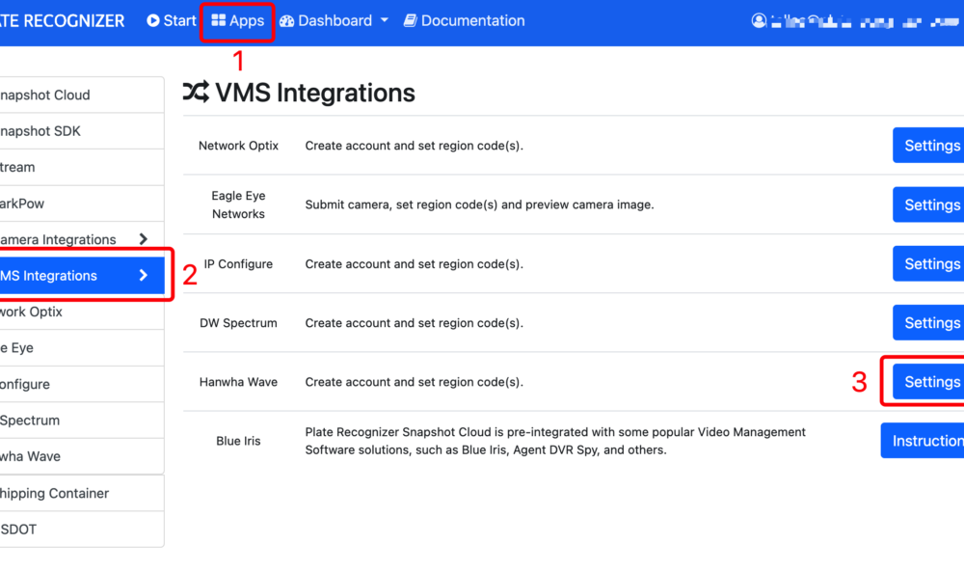Screen dimensions: 964x571
Task: Select Stream in the sidebar
Action: tap(17, 167)
